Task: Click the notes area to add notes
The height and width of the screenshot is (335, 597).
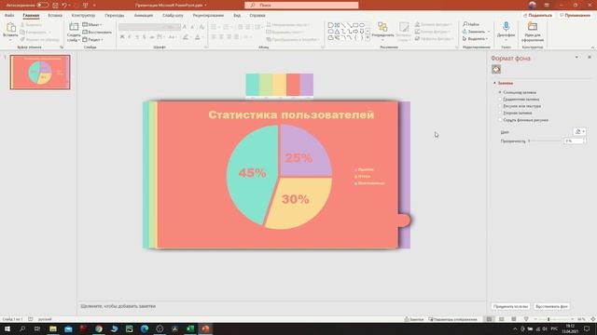Action: pyautogui.click(x=282, y=306)
